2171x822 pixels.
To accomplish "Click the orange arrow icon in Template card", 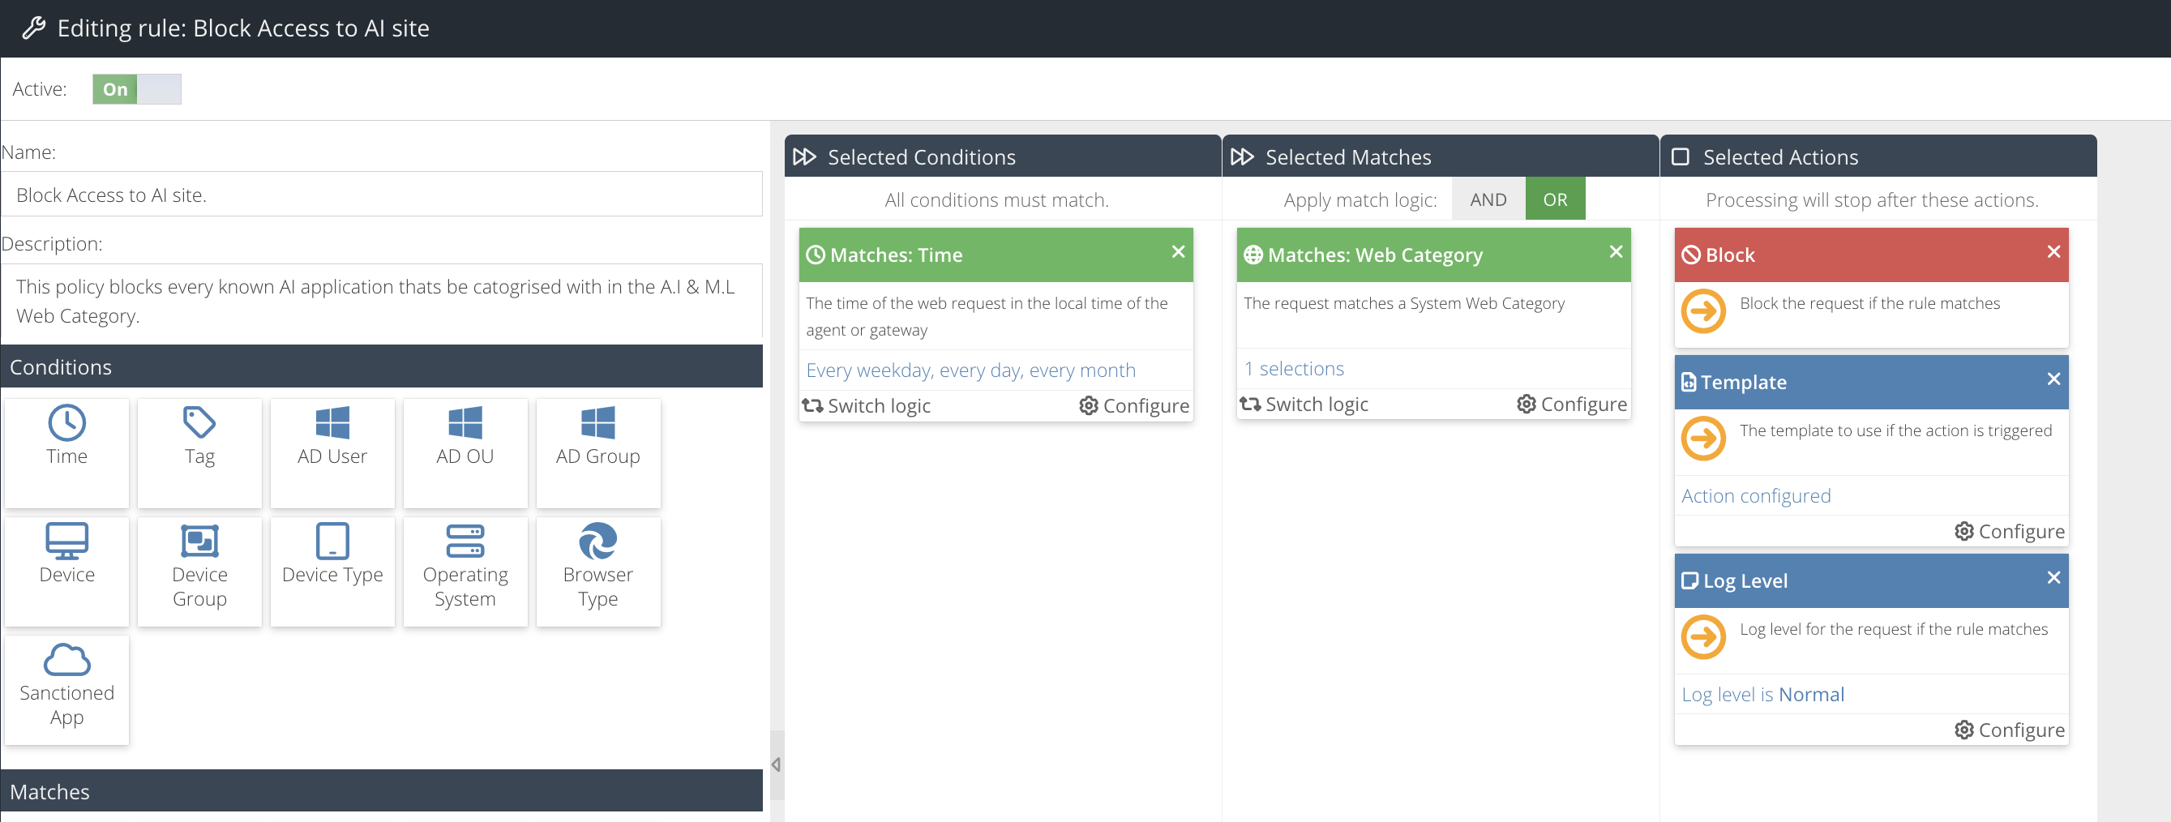I will [1703, 439].
